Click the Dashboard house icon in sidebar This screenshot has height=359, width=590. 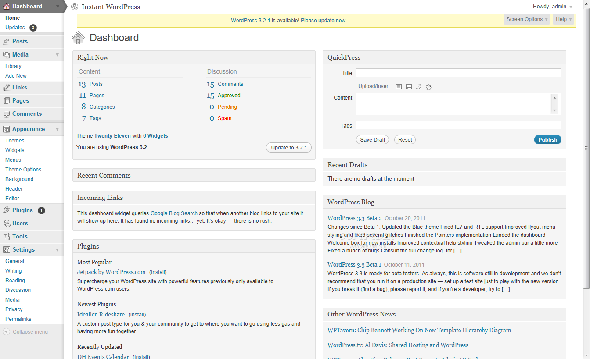[x=7, y=6]
